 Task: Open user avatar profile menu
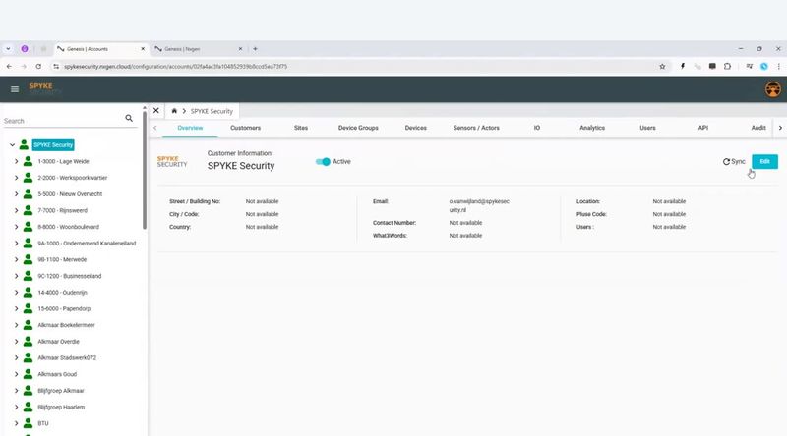[773, 89]
